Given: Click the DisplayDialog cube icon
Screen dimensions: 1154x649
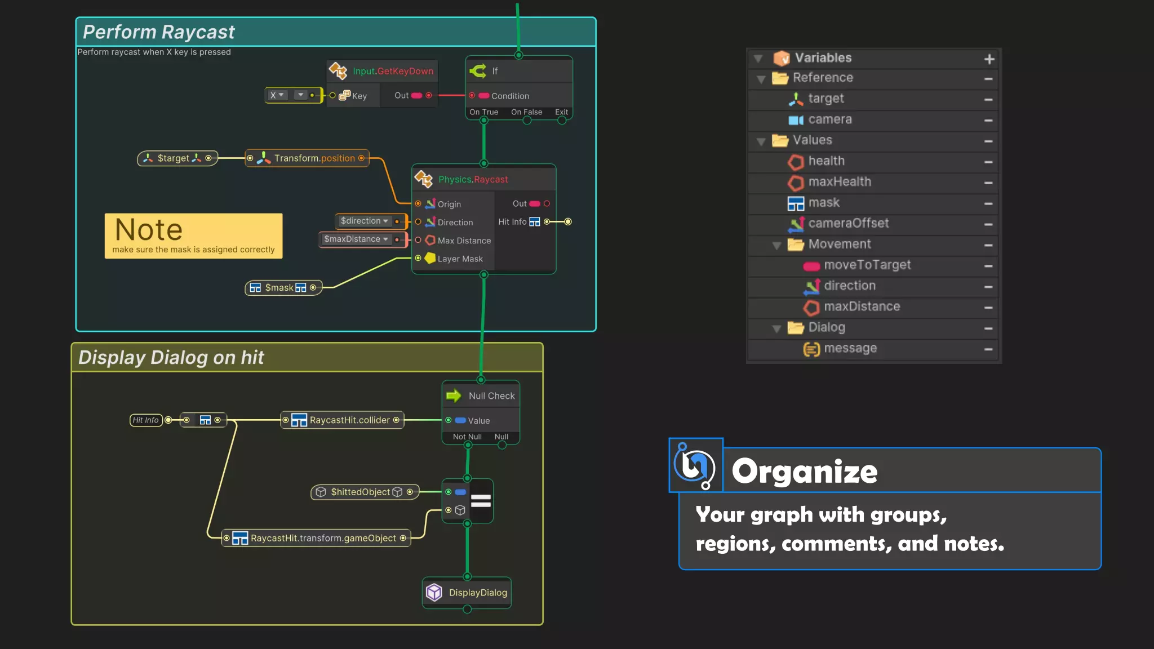Looking at the screenshot, I should click(434, 592).
